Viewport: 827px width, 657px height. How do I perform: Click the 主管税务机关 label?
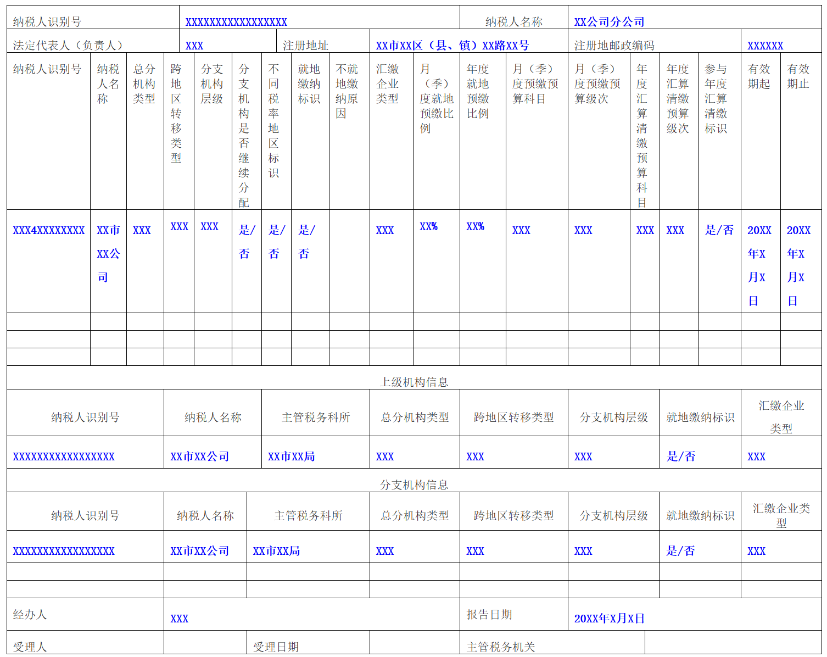[x=501, y=647]
